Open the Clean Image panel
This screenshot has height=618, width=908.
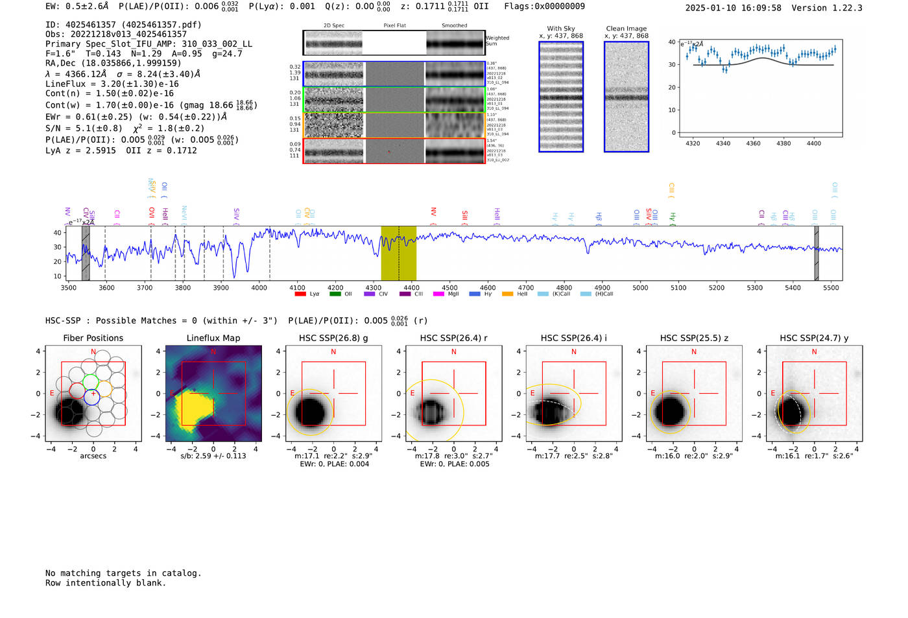627,97
